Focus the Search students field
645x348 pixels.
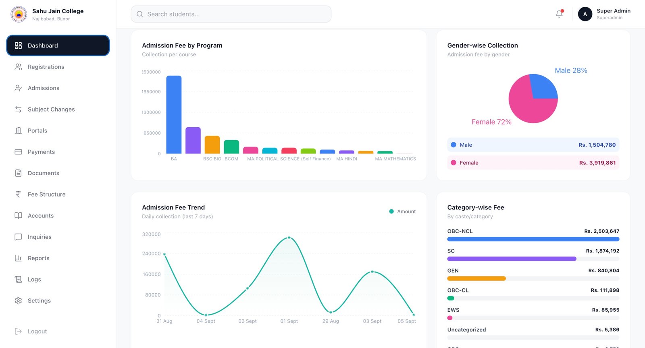pos(231,14)
